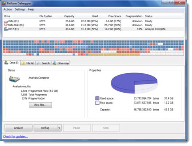Viewport: 192px width, 146px height.
Task: Click the '31.4 GB (72%)' used cell
Action: [x=89, y=29]
